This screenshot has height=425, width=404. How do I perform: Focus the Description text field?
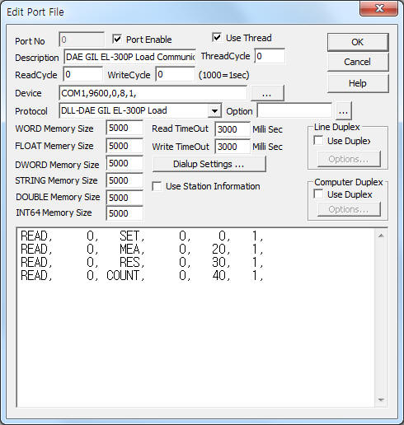click(129, 57)
